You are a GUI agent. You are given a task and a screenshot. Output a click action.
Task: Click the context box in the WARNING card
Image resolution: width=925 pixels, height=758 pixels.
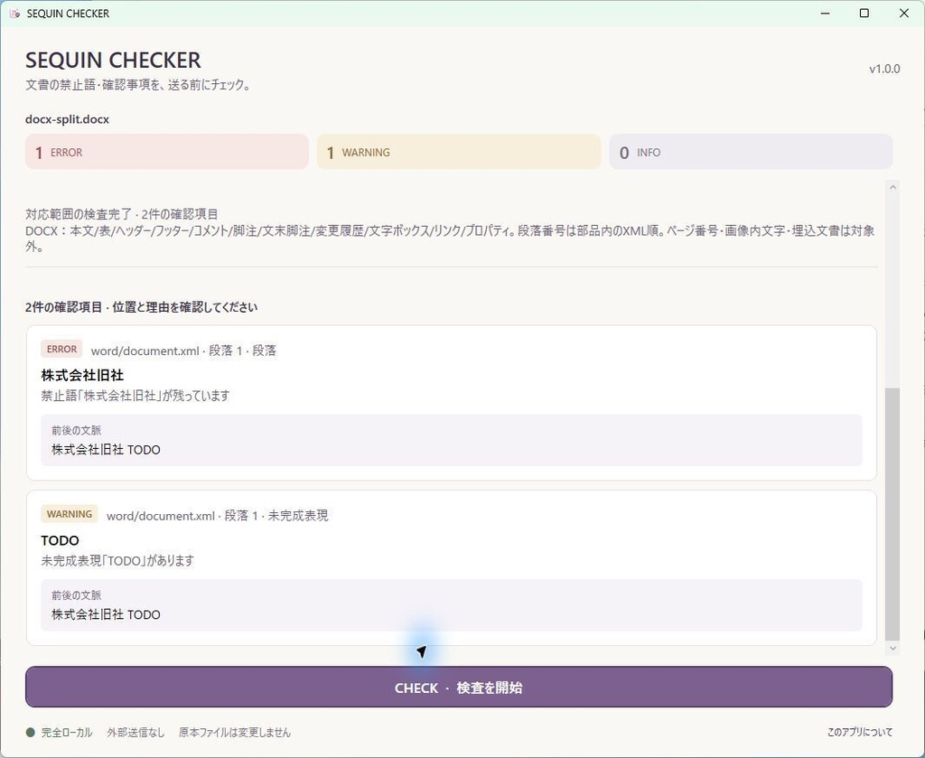(x=452, y=605)
